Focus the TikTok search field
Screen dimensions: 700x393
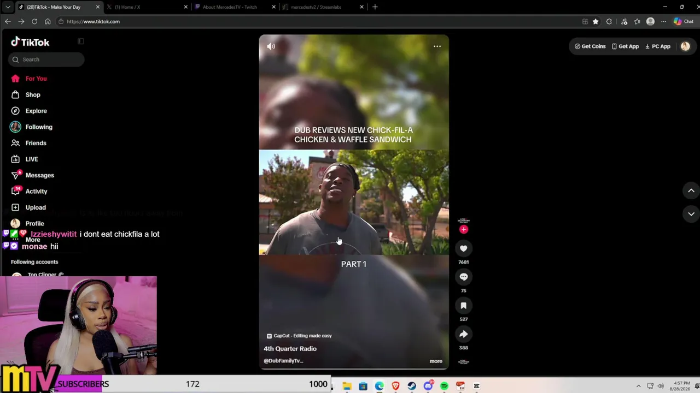(46, 59)
